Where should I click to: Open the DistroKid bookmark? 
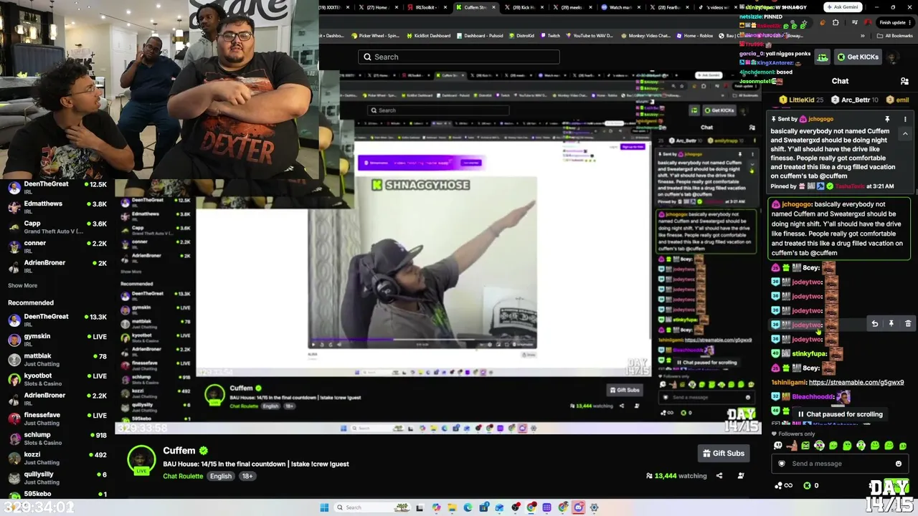pos(521,36)
